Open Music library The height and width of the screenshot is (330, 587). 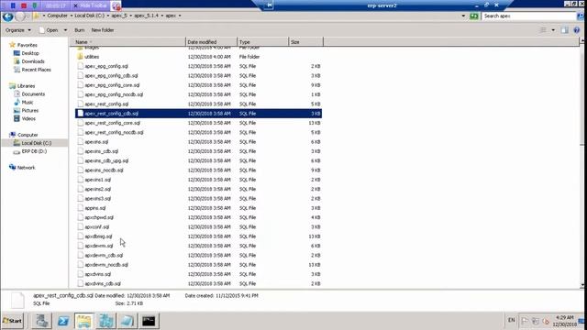tap(28, 103)
